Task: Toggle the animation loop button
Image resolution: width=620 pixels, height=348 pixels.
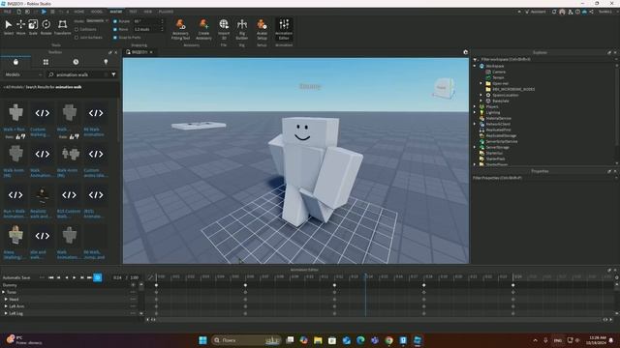Action: coord(98,277)
